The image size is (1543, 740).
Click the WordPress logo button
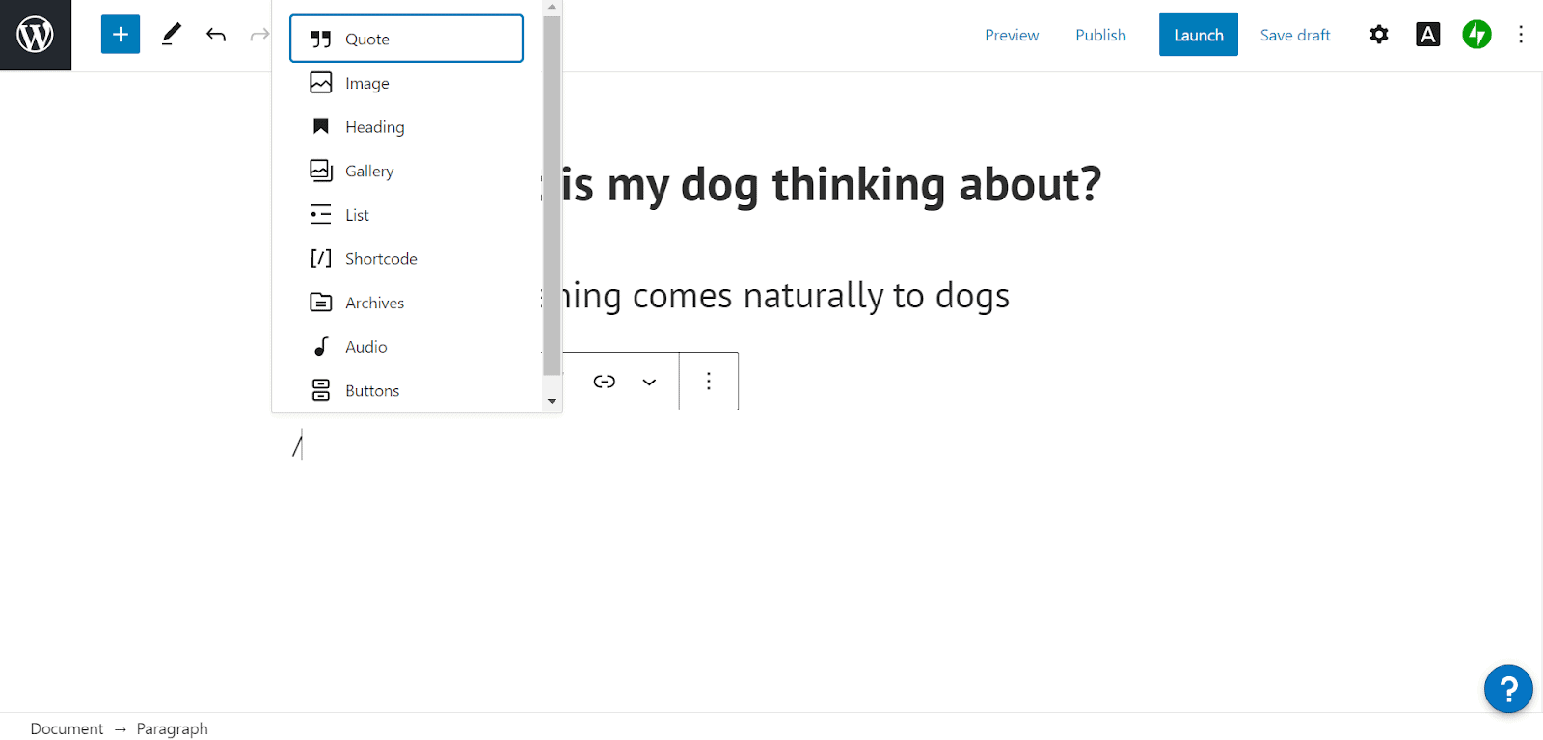pos(36,35)
